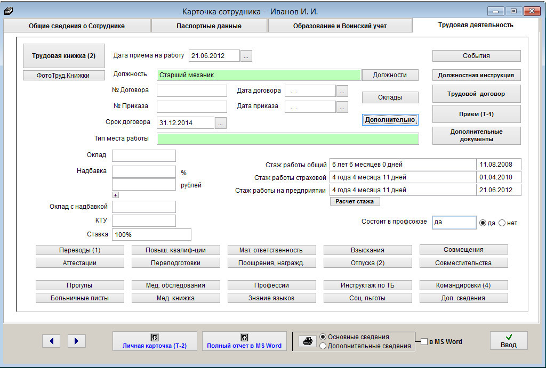Click the window title bar app icon
This screenshot has height=369, width=546.
coord(9,11)
